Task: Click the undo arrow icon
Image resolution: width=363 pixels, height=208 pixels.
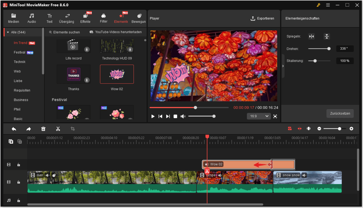Action: [14, 129]
